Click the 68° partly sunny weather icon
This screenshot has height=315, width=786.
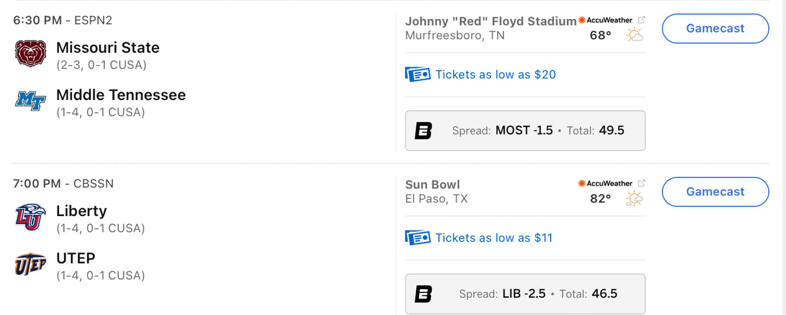pyautogui.click(x=634, y=36)
